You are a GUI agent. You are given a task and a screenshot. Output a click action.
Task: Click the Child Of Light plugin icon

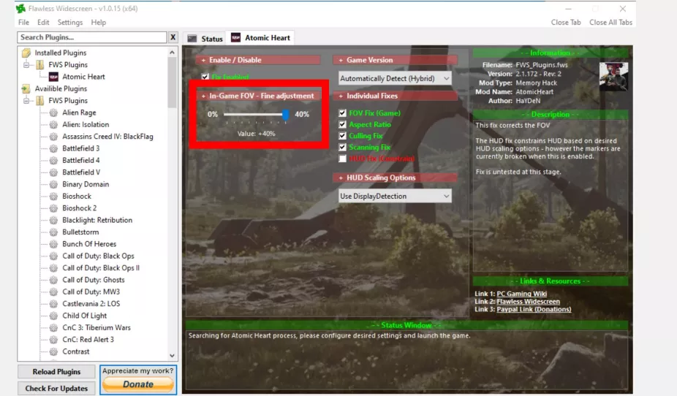[53, 316]
